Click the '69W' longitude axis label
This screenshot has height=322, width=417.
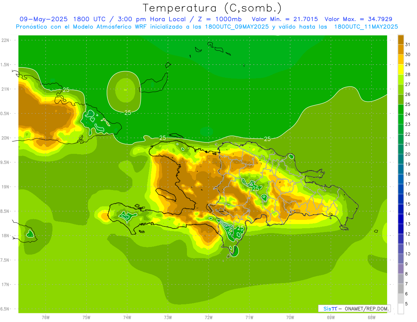click(x=331, y=317)
